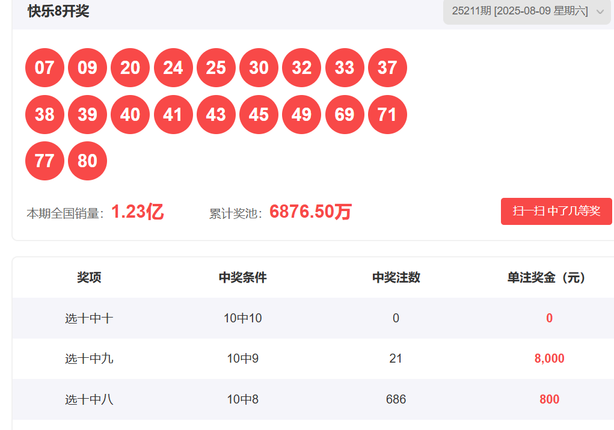The image size is (614, 430).
Task: Click the number 77 ball
Action: pyautogui.click(x=45, y=161)
